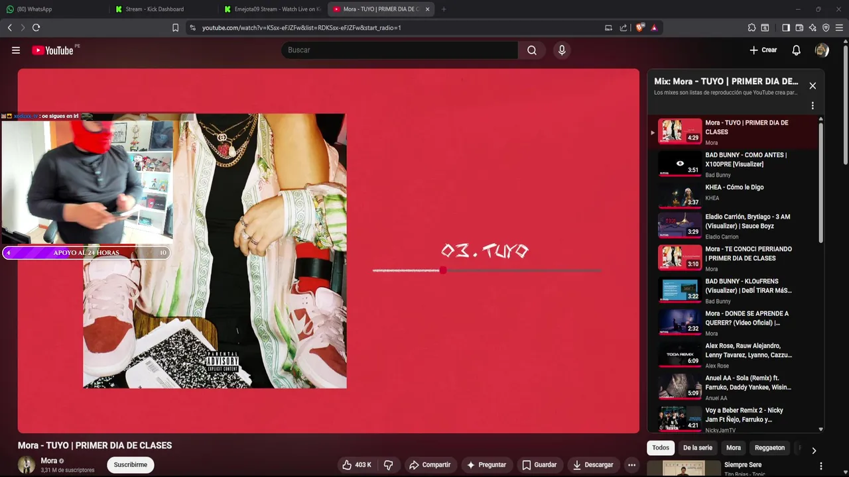This screenshot has width=849, height=477.
Task: Open the extensions puzzle icon
Action: [x=751, y=28]
